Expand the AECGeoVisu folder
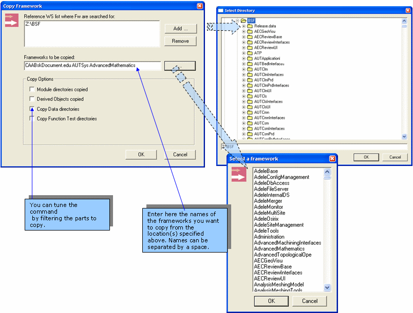The height and width of the screenshot is (313, 413). (243, 32)
